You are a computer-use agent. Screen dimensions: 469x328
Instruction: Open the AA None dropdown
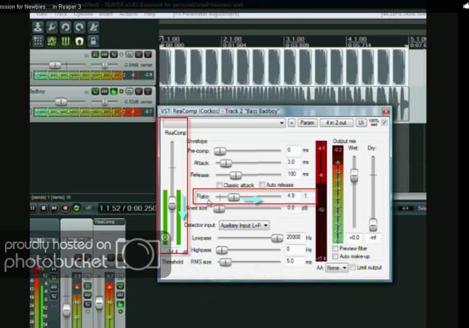pyautogui.click(x=337, y=268)
